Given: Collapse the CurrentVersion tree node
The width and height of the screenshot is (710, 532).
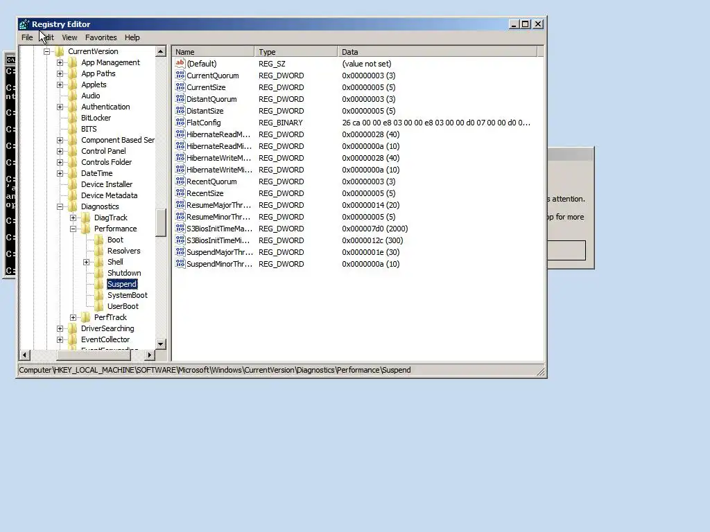Looking at the screenshot, I should (46, 51).
